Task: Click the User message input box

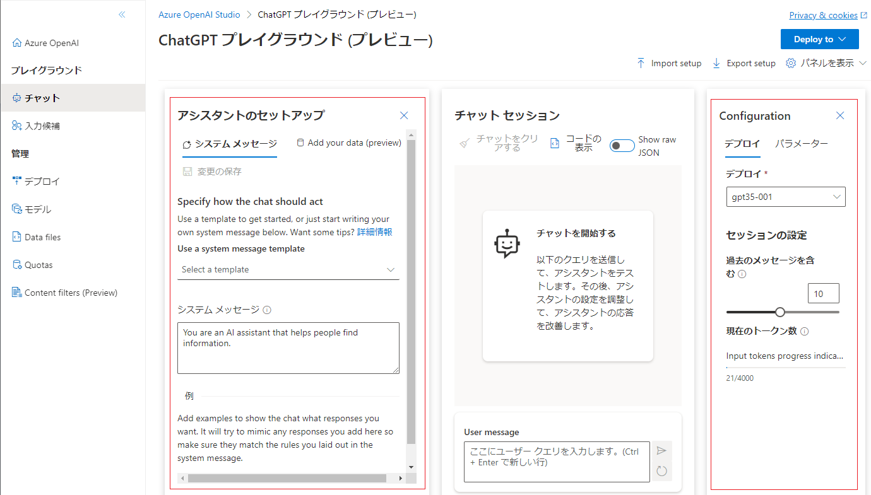Action: (557, 462)
